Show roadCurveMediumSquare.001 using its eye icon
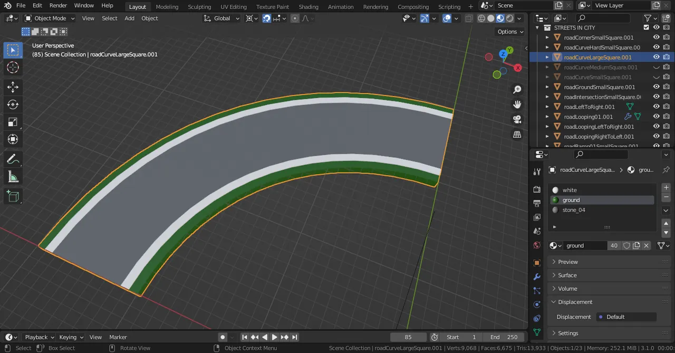This screenshot has width=675, height=353. [657, 67]
